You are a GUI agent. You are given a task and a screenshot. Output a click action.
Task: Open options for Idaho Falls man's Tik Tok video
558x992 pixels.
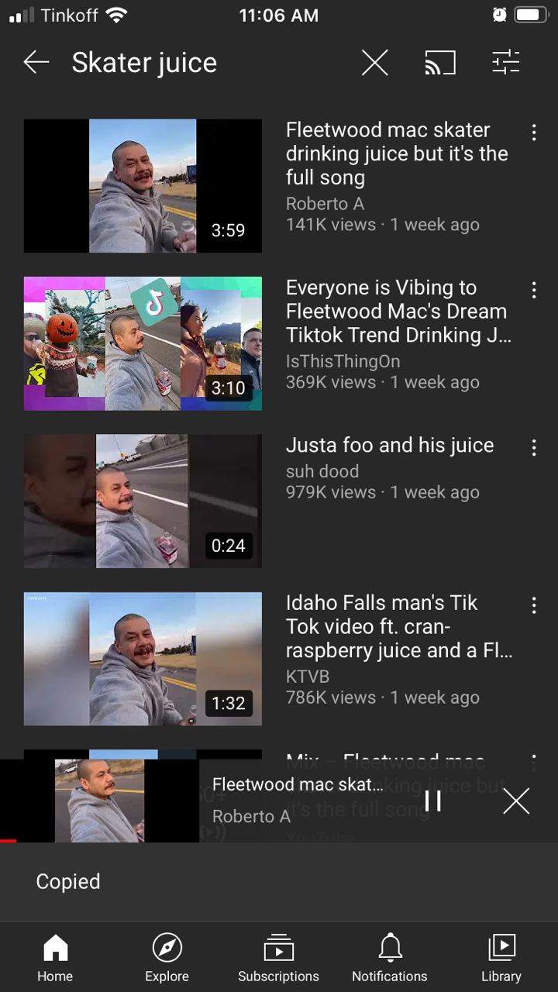[534, 605]
